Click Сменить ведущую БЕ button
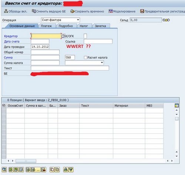The width and height of the screenshot is (185, 175). pos(49,11)
